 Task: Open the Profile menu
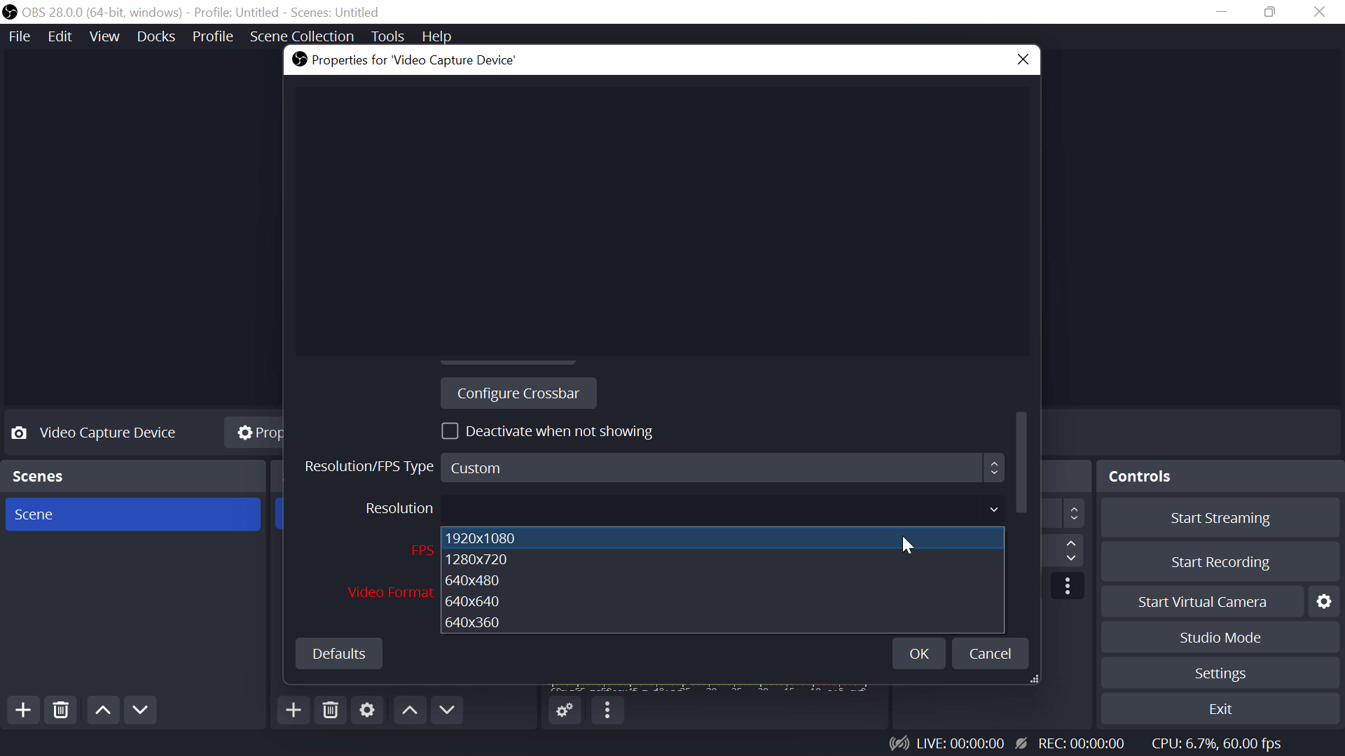[x=212, y=36]
